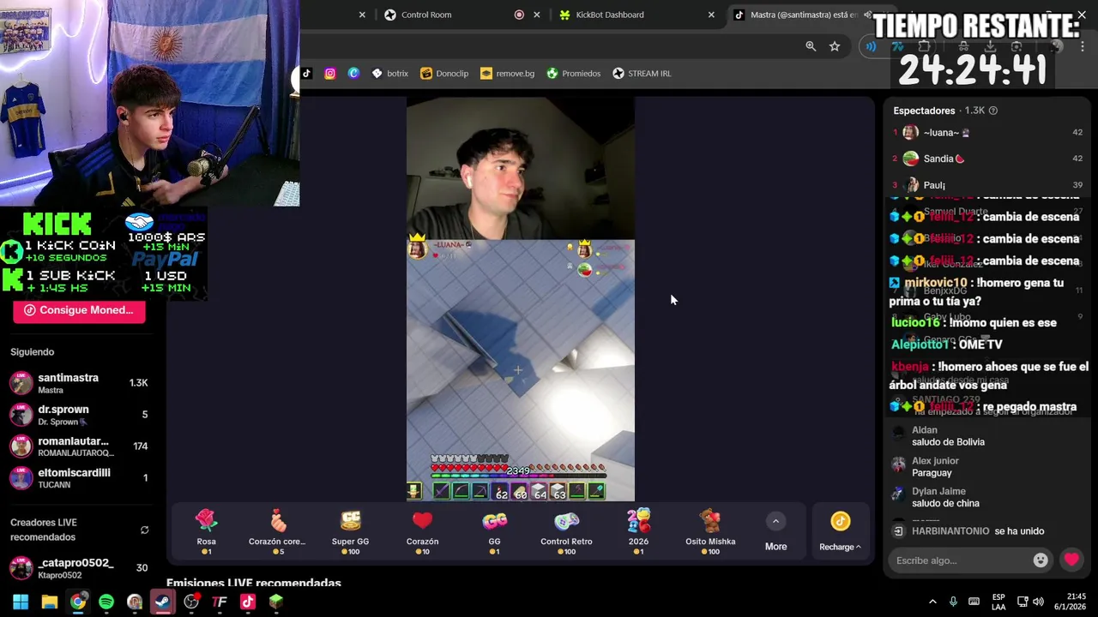The width and height of the screenshot is (1098, 617).
Task: Open Minecraft launcher from the taskbar
Action: pyautogui.click(x=275, y=602)
